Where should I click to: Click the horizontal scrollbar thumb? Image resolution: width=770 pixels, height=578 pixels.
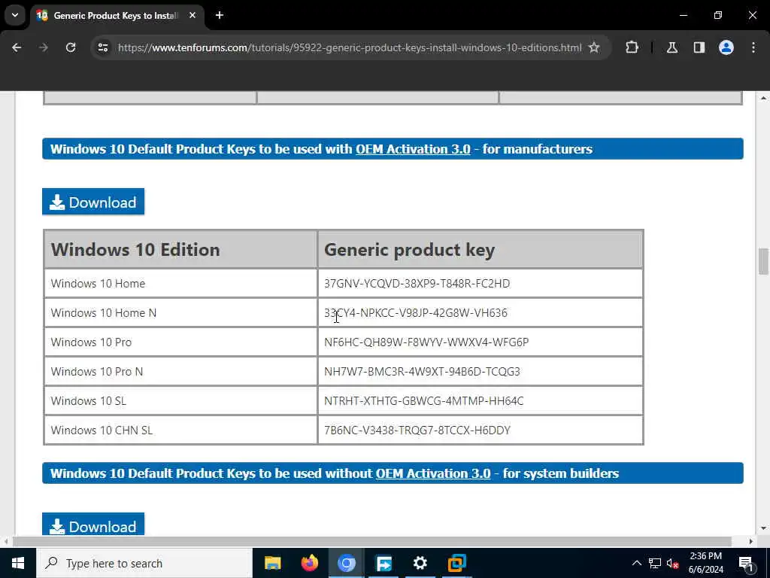coord(371,541)
